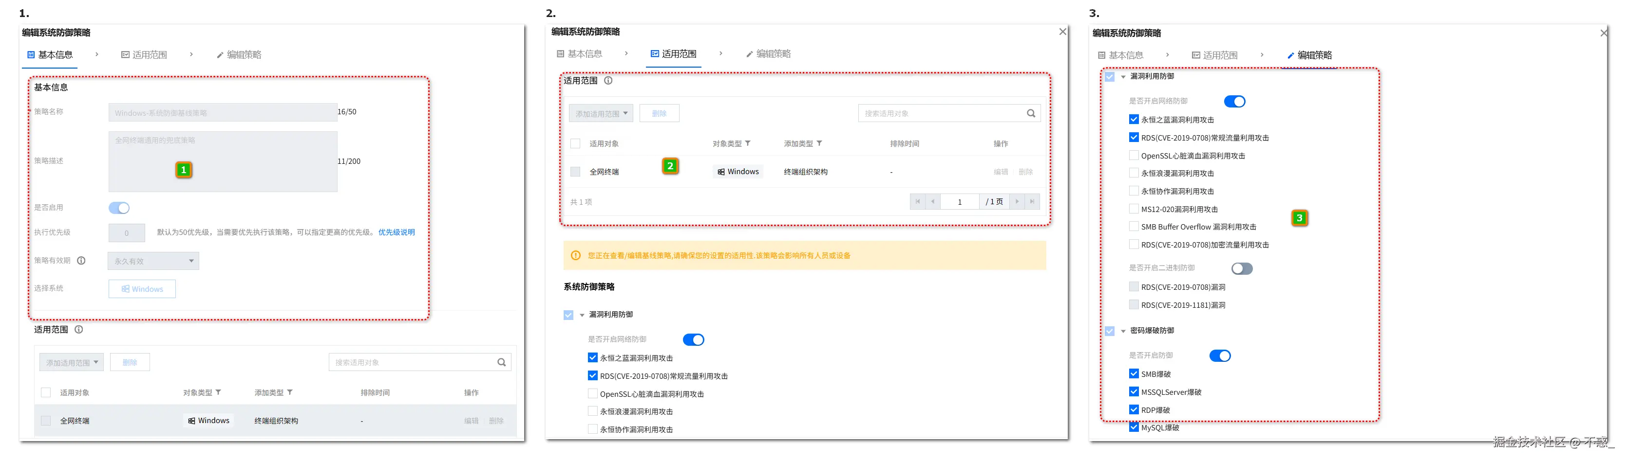This screenshot has width=1627, height=461.
Task: Click the page number field in dialog 2
Action: (960, 202)
